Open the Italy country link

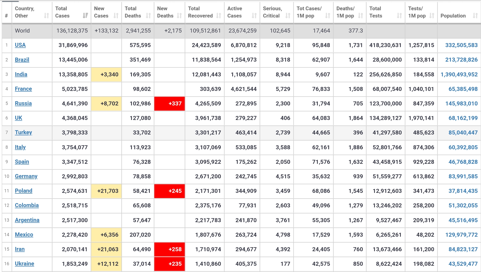20,147
